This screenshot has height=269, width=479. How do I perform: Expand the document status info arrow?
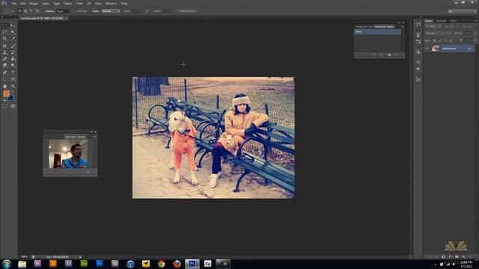click(x=80, y=257)
